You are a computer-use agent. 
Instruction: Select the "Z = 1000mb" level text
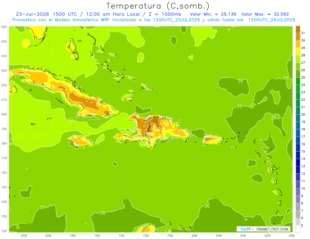tap(165, 14)
